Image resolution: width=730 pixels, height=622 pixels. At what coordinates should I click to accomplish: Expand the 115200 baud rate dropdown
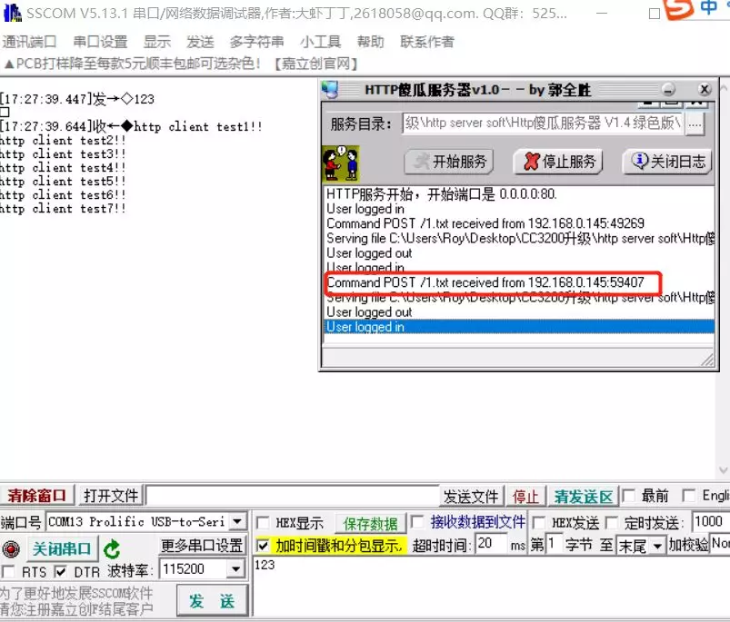click(235, 569)
